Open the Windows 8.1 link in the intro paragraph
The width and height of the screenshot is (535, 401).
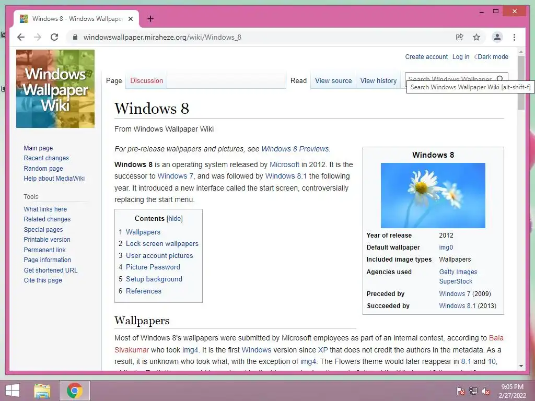pos(286,176)
